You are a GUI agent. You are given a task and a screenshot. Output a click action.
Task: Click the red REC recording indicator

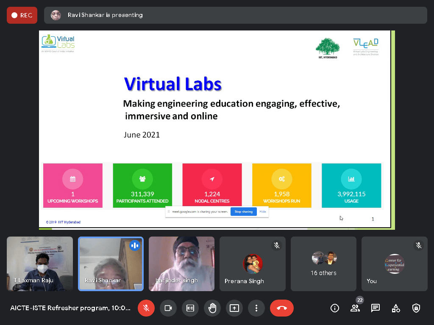pyautogui.click(x=22, y=15)
